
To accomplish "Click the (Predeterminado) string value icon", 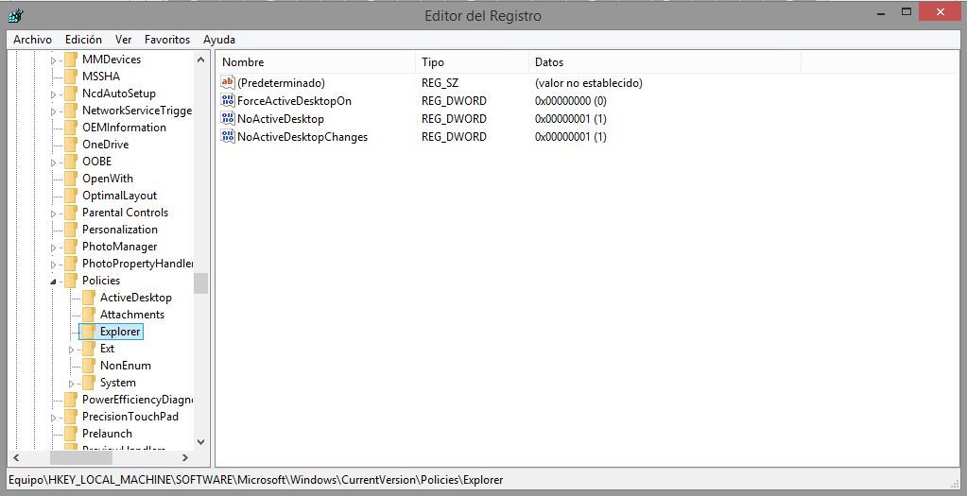I will tap(228, 82).
